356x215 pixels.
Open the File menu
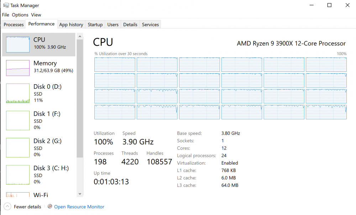click(5, 15)
